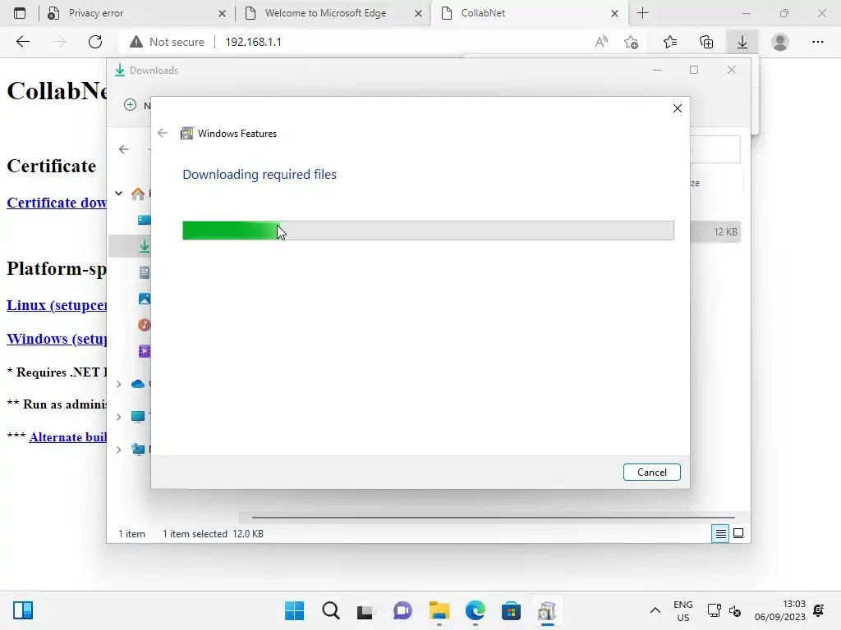The height and width of the screenshot is (630, 841).
Task: Open the Edge profile avatar
Action: (780, 42)
